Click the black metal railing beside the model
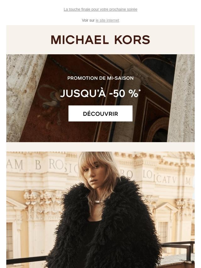 tap(178, 246)
